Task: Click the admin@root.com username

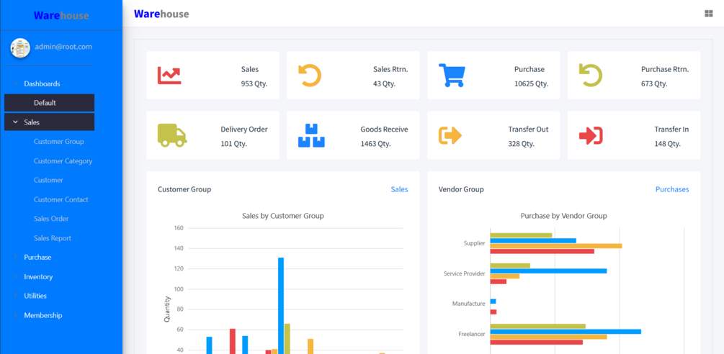Action: 63,47
